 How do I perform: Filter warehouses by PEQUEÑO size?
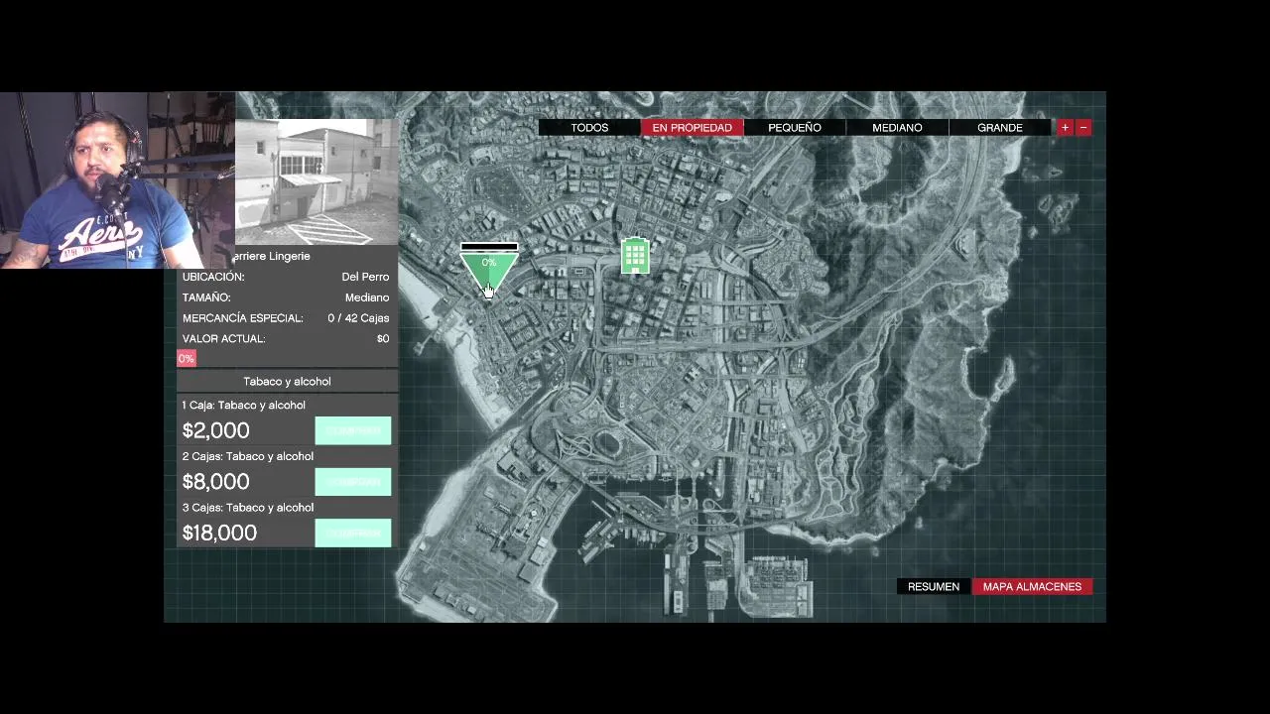pos(795,128)
